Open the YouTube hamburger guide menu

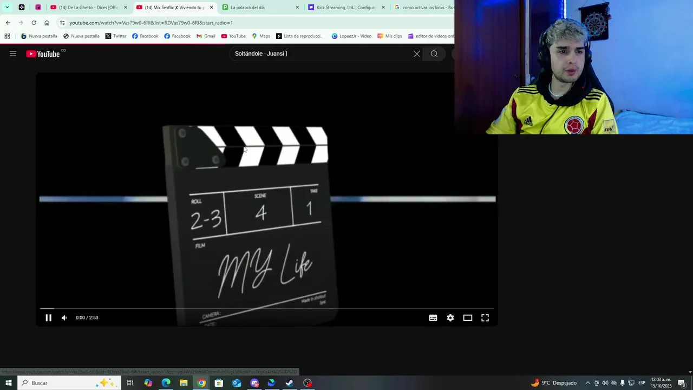click(x=13, y=54)
